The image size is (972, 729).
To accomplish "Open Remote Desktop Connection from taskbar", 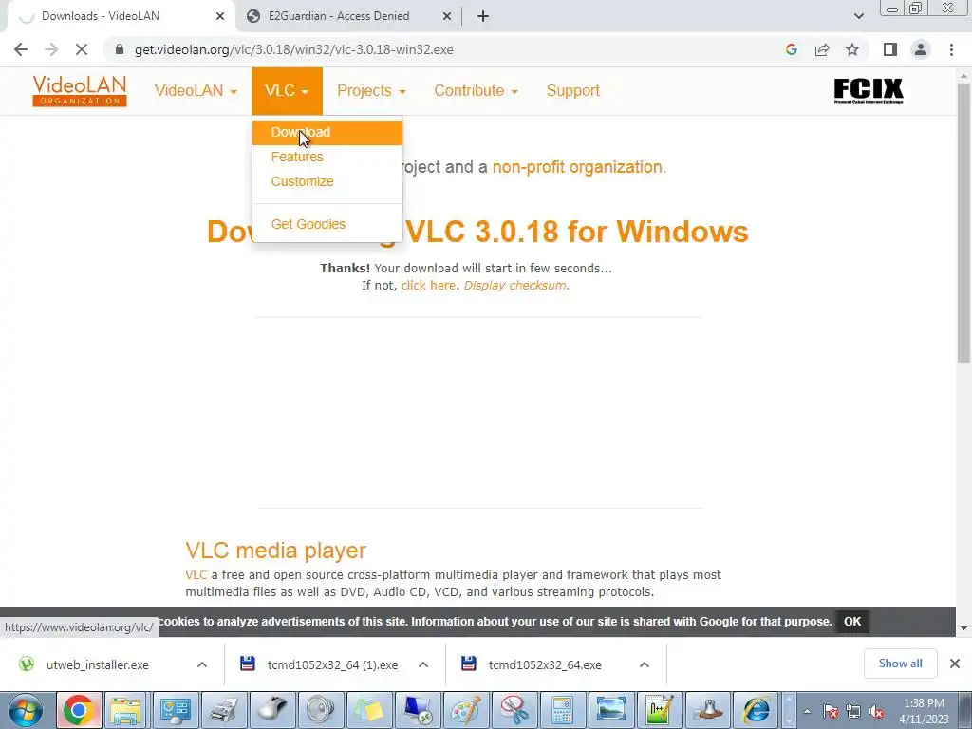I will (418, 710).
